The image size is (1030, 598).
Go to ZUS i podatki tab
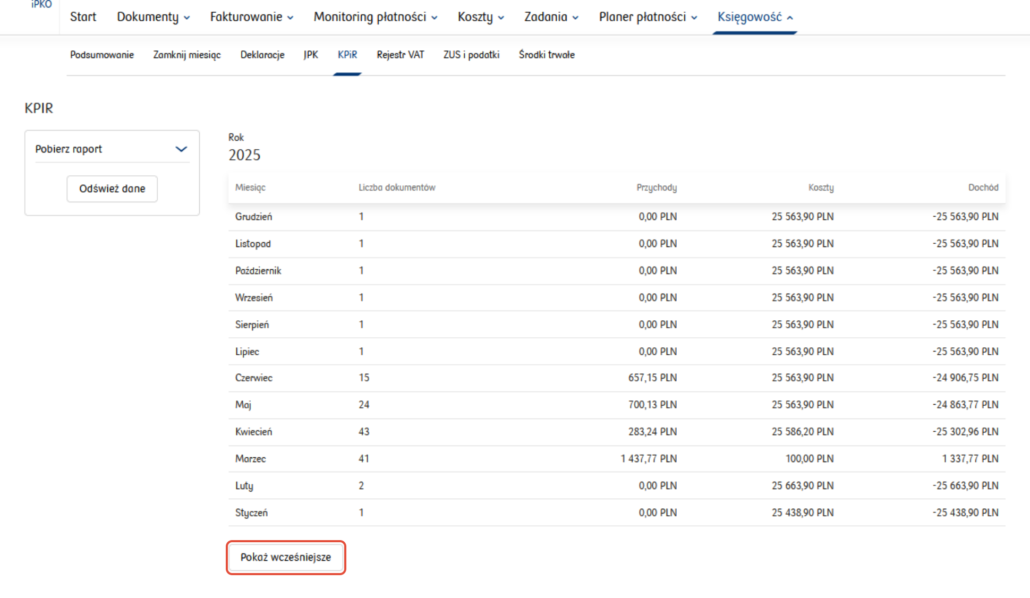click(x=471, y=55)
